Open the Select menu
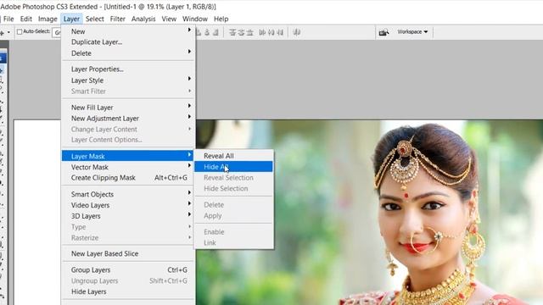The width and height of the screenshot is (543, 305). pos(94,19)
